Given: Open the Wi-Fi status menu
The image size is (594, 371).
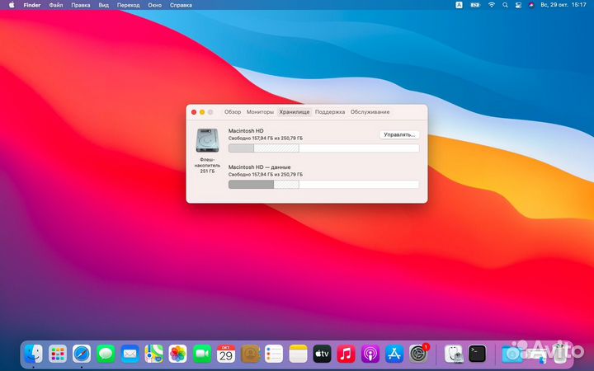Looking at the screenshot, I should (492, 5).
